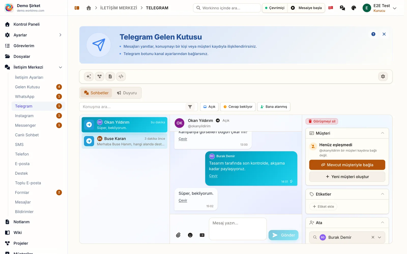This screenshot has height=254, width=407.
Task: Translate the Süper, bekliyorum message with Çevir
Action: coord(183,200)
